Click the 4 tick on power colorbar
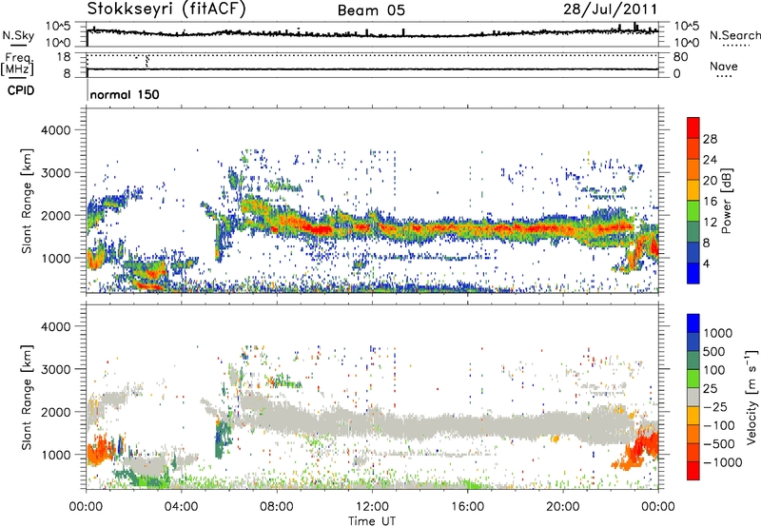This screenshot has width=761, height=527. point(707,263)
